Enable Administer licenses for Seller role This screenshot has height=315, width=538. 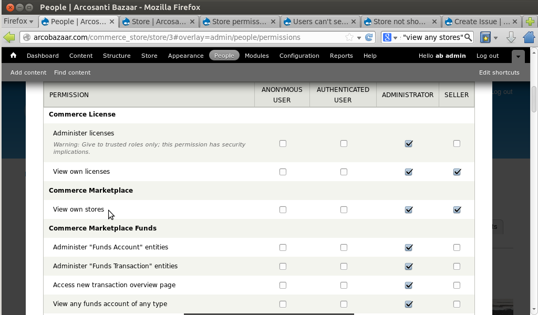click(457, 143)
